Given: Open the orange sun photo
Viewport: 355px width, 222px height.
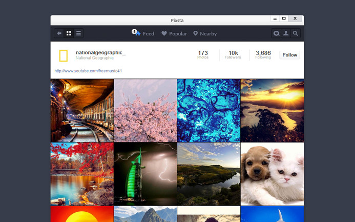Looking at the screenshot, I should [82, 214].
